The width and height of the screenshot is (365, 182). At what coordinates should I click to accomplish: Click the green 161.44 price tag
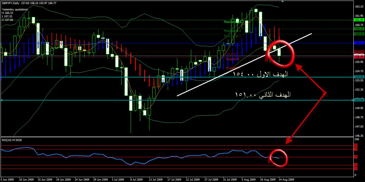click(359, 20)
